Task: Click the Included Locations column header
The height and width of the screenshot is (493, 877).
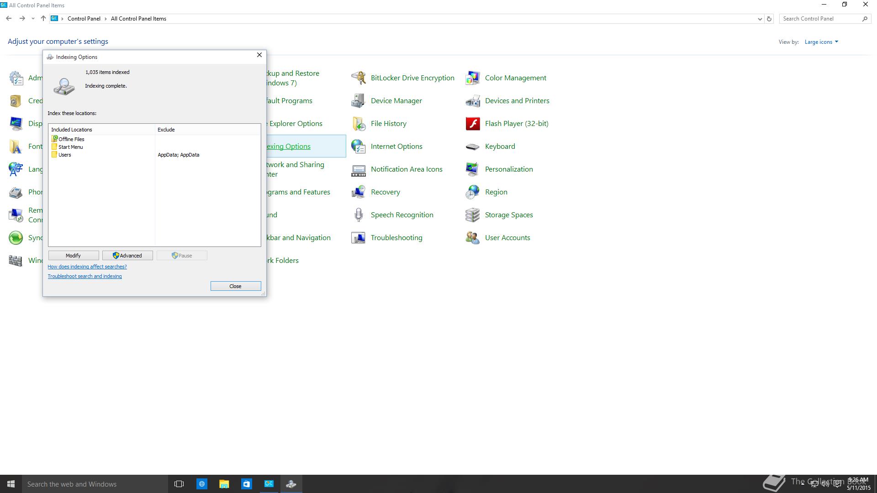Action: pos(102,130)
